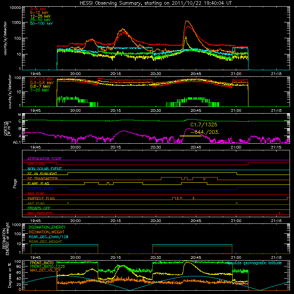The image size is (294, 294).
Task: Click the -644./203. position annotation
Action: pos(205,132)
